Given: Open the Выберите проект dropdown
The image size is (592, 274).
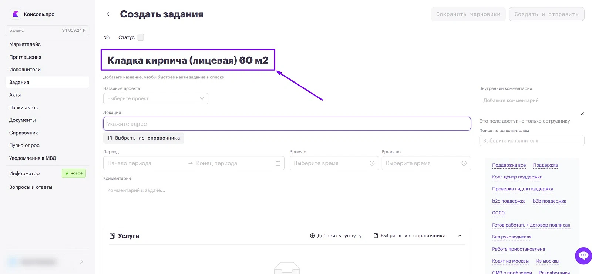Looking at the screenshot, I should click(156, 98).
